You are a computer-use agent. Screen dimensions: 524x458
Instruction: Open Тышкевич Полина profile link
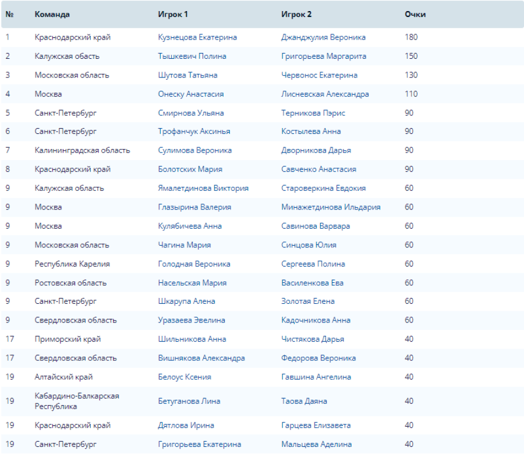pyautogui.click(x=192, y=56)
